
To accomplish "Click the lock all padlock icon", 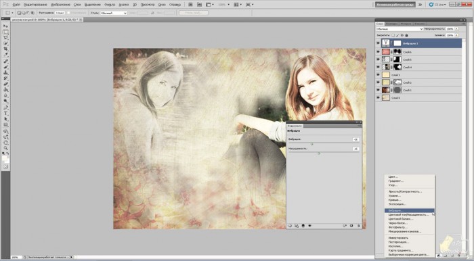I will tap(406, 35).
